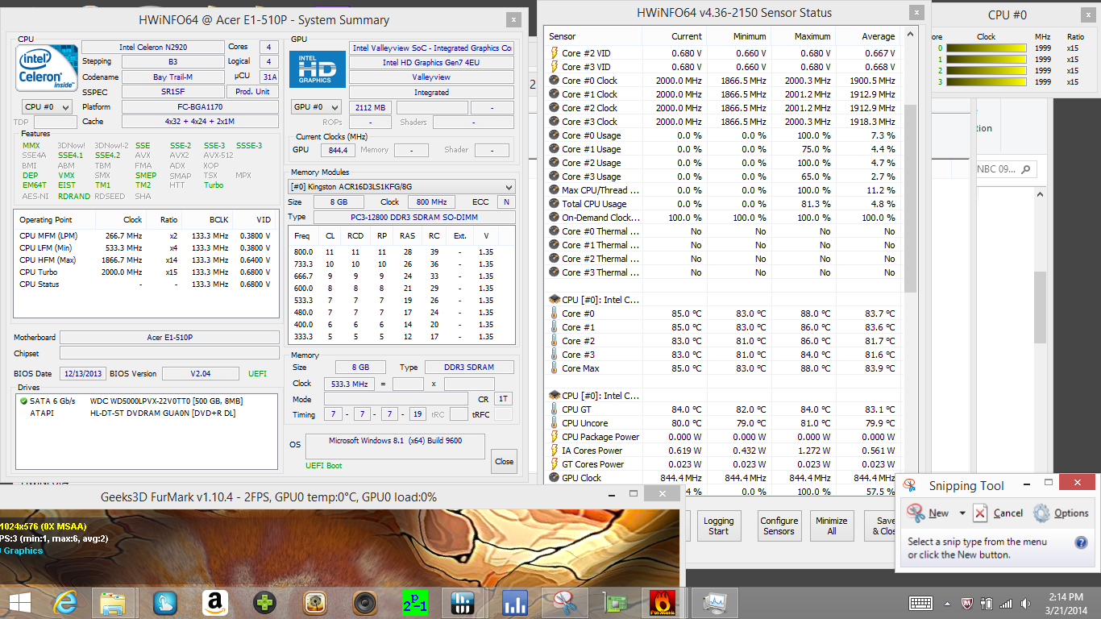Screen dimensions: 1101x619
Task: Select the CPU GT temperature row
Action: (x=723, y=409)
